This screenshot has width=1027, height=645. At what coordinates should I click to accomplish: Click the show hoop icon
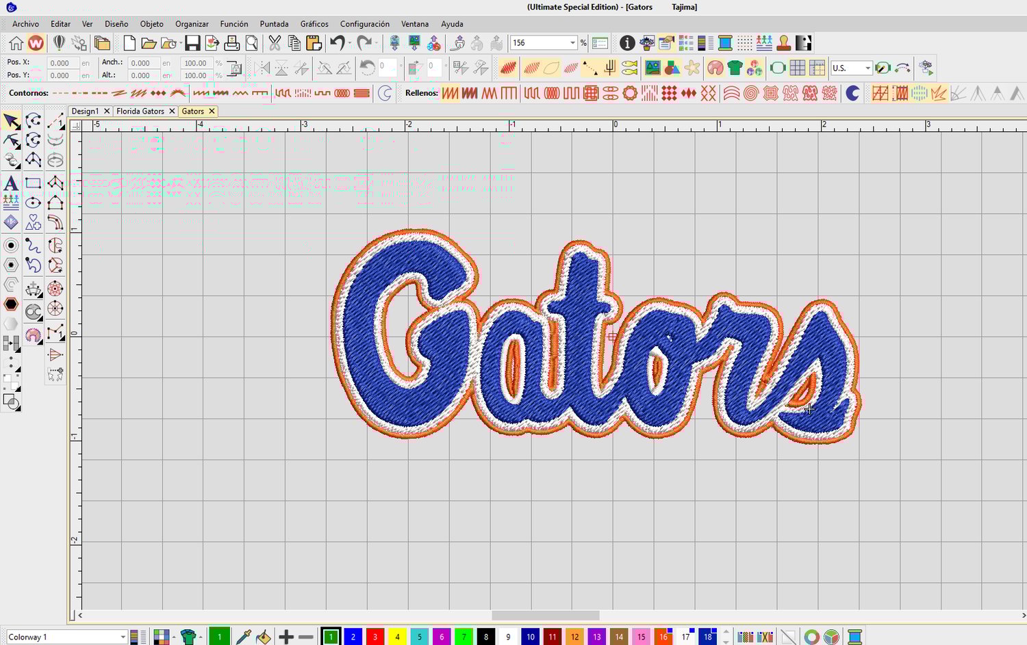777,68
